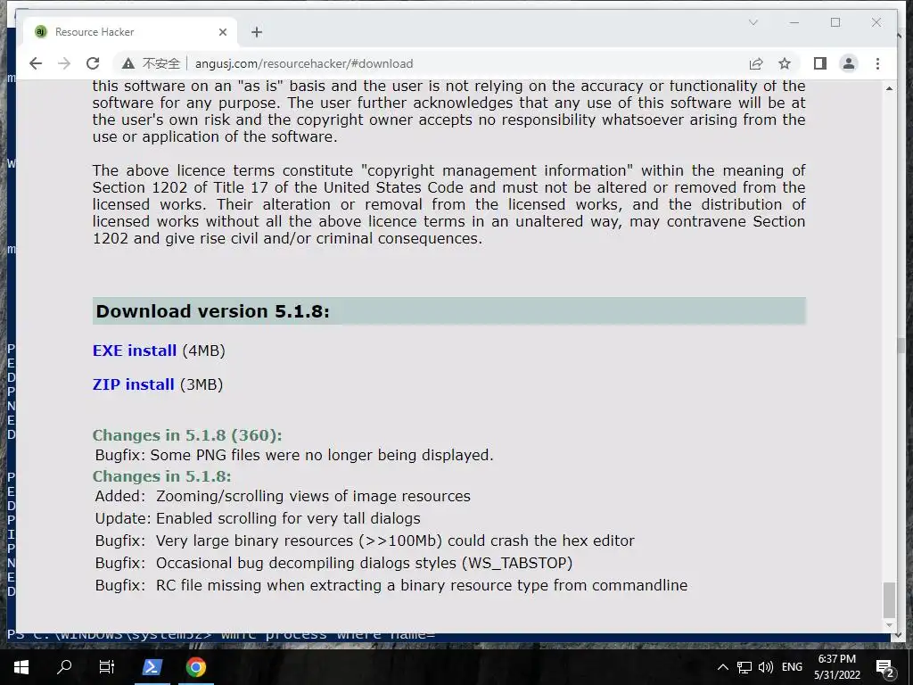Screen dimensions: 913x685
Task: Bookmark this page with the star
Action: tap(785, 63)
